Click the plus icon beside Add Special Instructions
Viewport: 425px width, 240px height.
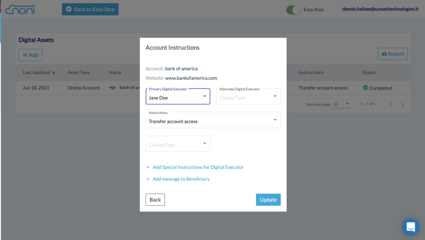coord(148,167)
